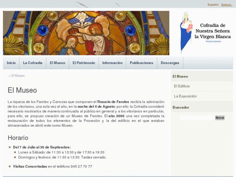Open the Publicaciones menu item
The height and width of the screenshot is (177, 236).
coord(142,63)
